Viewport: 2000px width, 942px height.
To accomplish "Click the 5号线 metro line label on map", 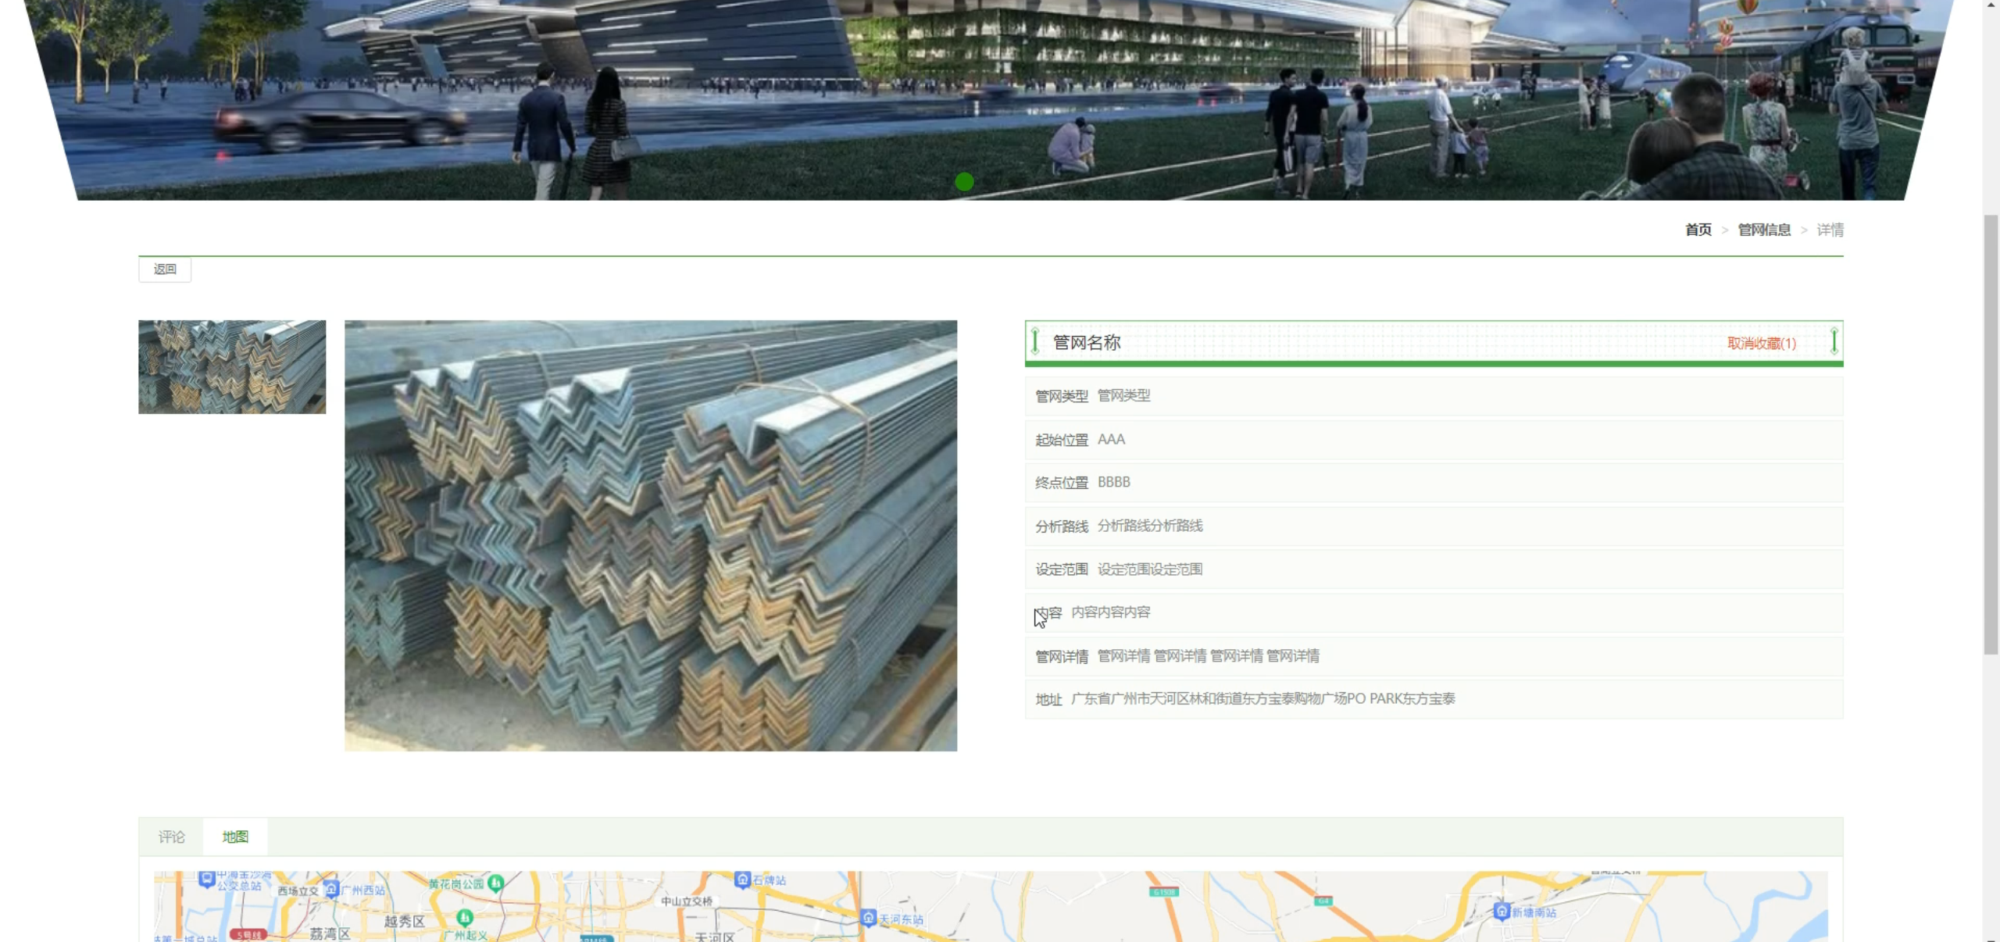I will click(x=248, y=935).
